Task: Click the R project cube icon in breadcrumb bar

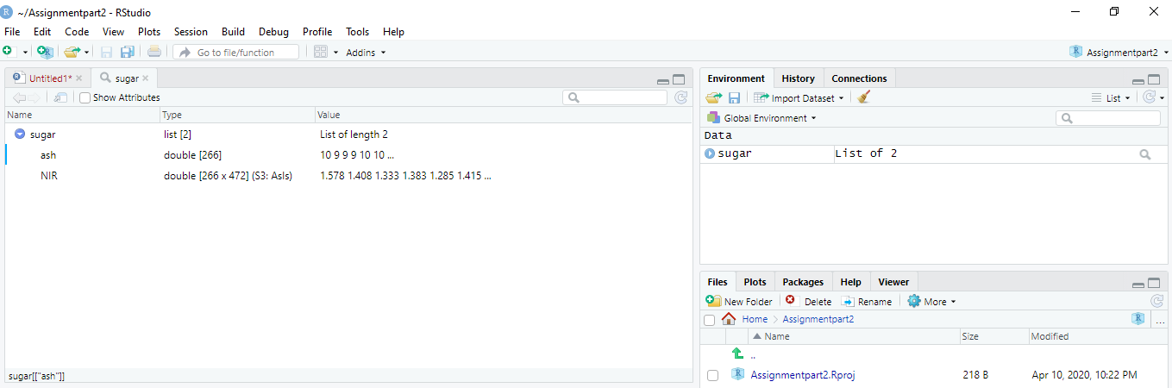Action: [1138, 319]
